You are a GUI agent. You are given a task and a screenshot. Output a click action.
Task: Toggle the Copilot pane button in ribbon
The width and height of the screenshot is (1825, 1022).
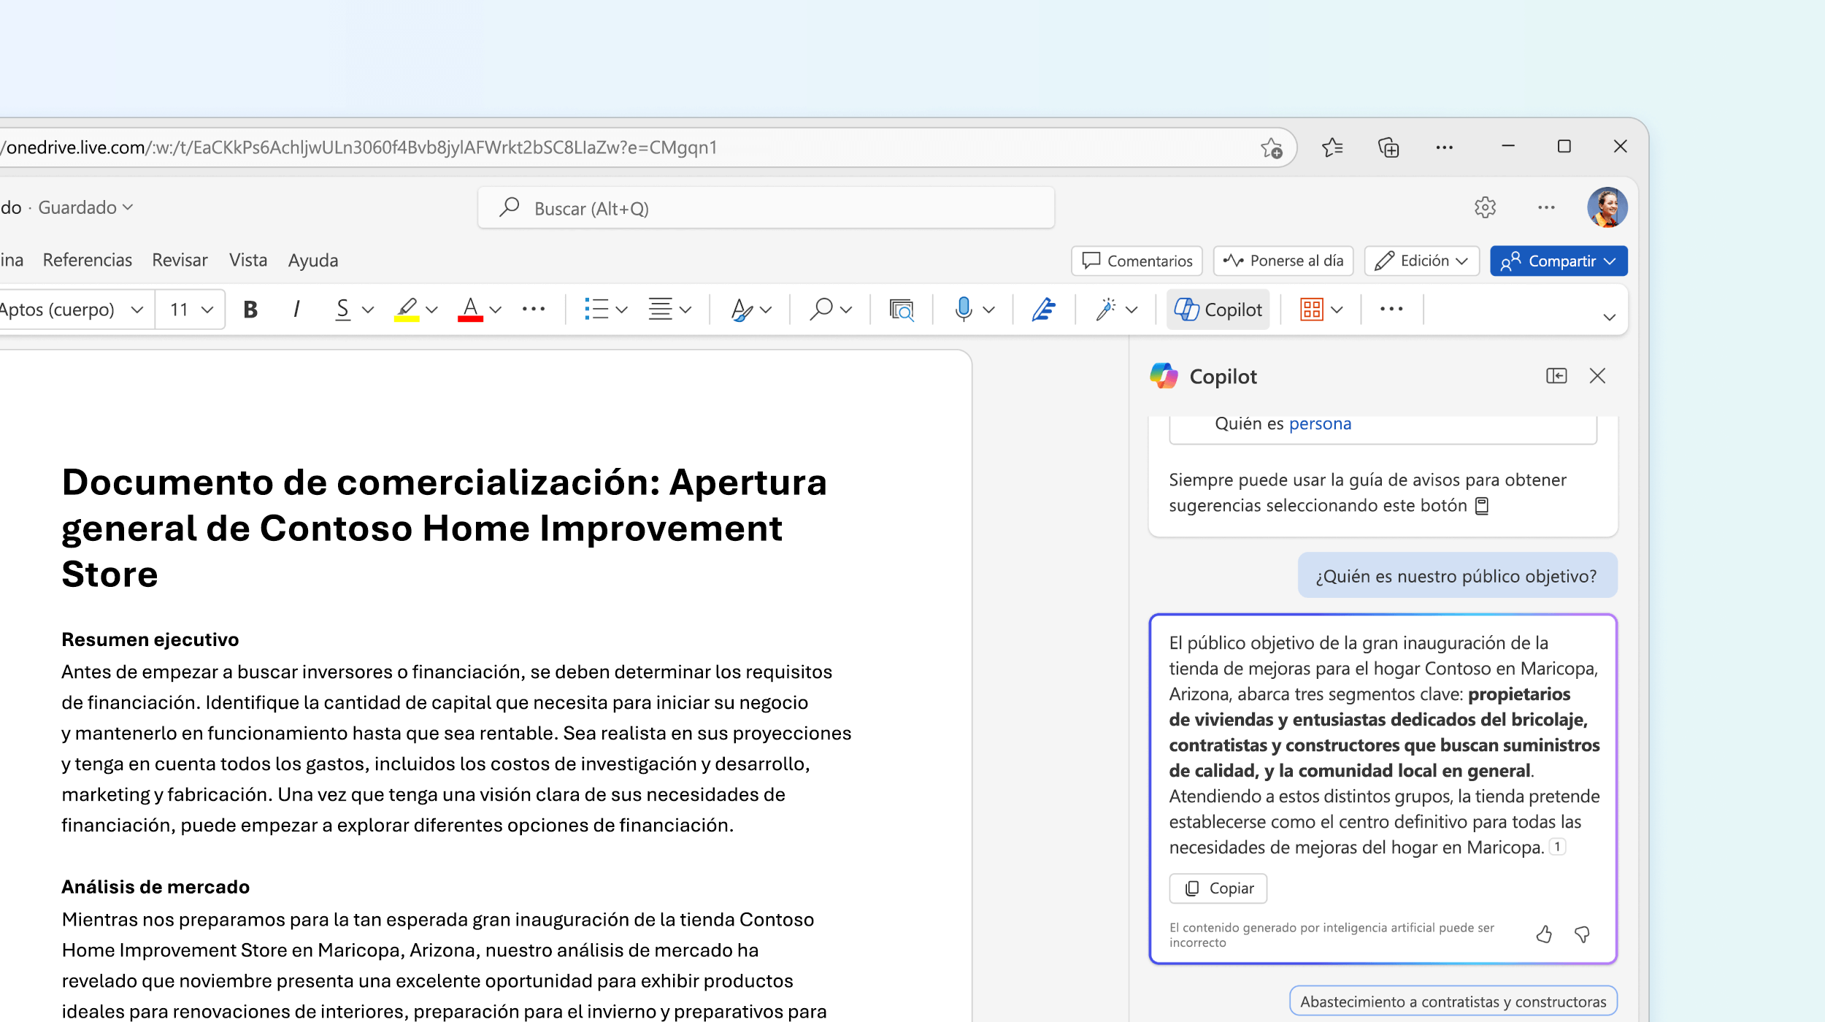point(1218,310)
